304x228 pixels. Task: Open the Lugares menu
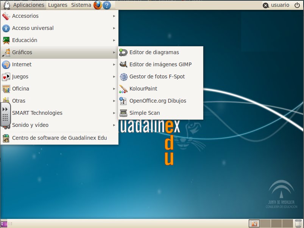(58, 5)
